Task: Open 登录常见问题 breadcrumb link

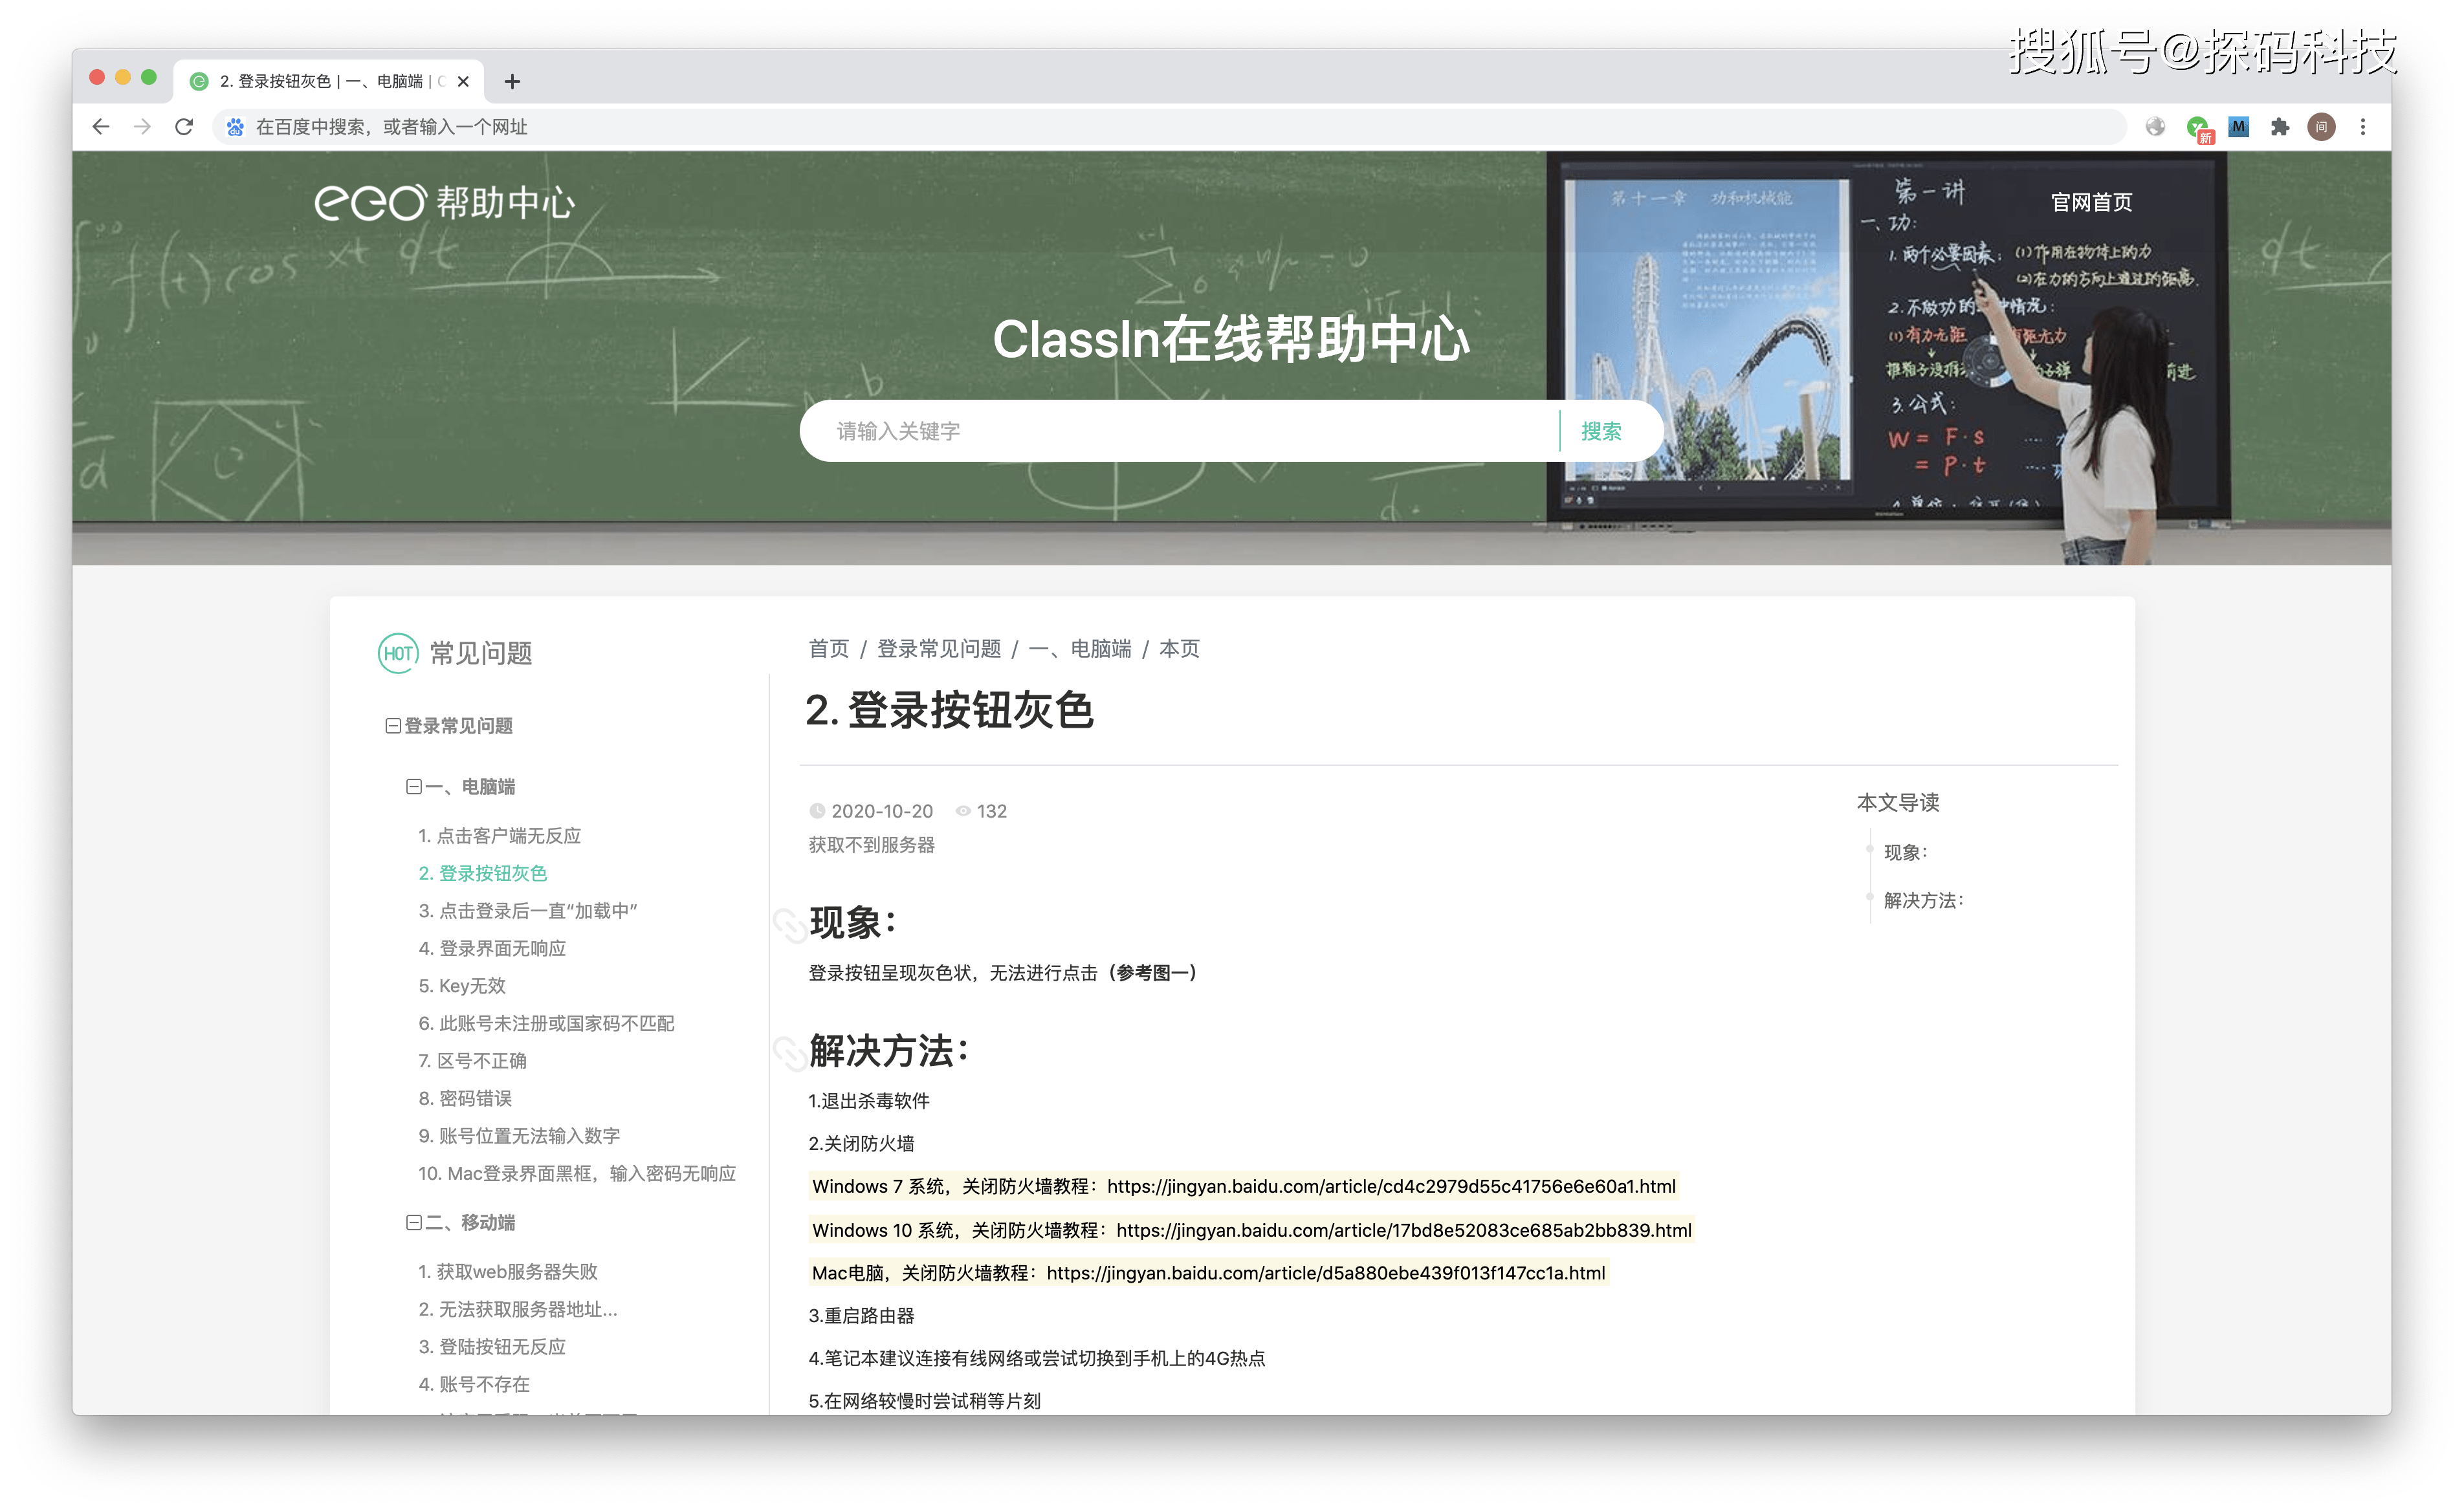Action: point(939,649)
